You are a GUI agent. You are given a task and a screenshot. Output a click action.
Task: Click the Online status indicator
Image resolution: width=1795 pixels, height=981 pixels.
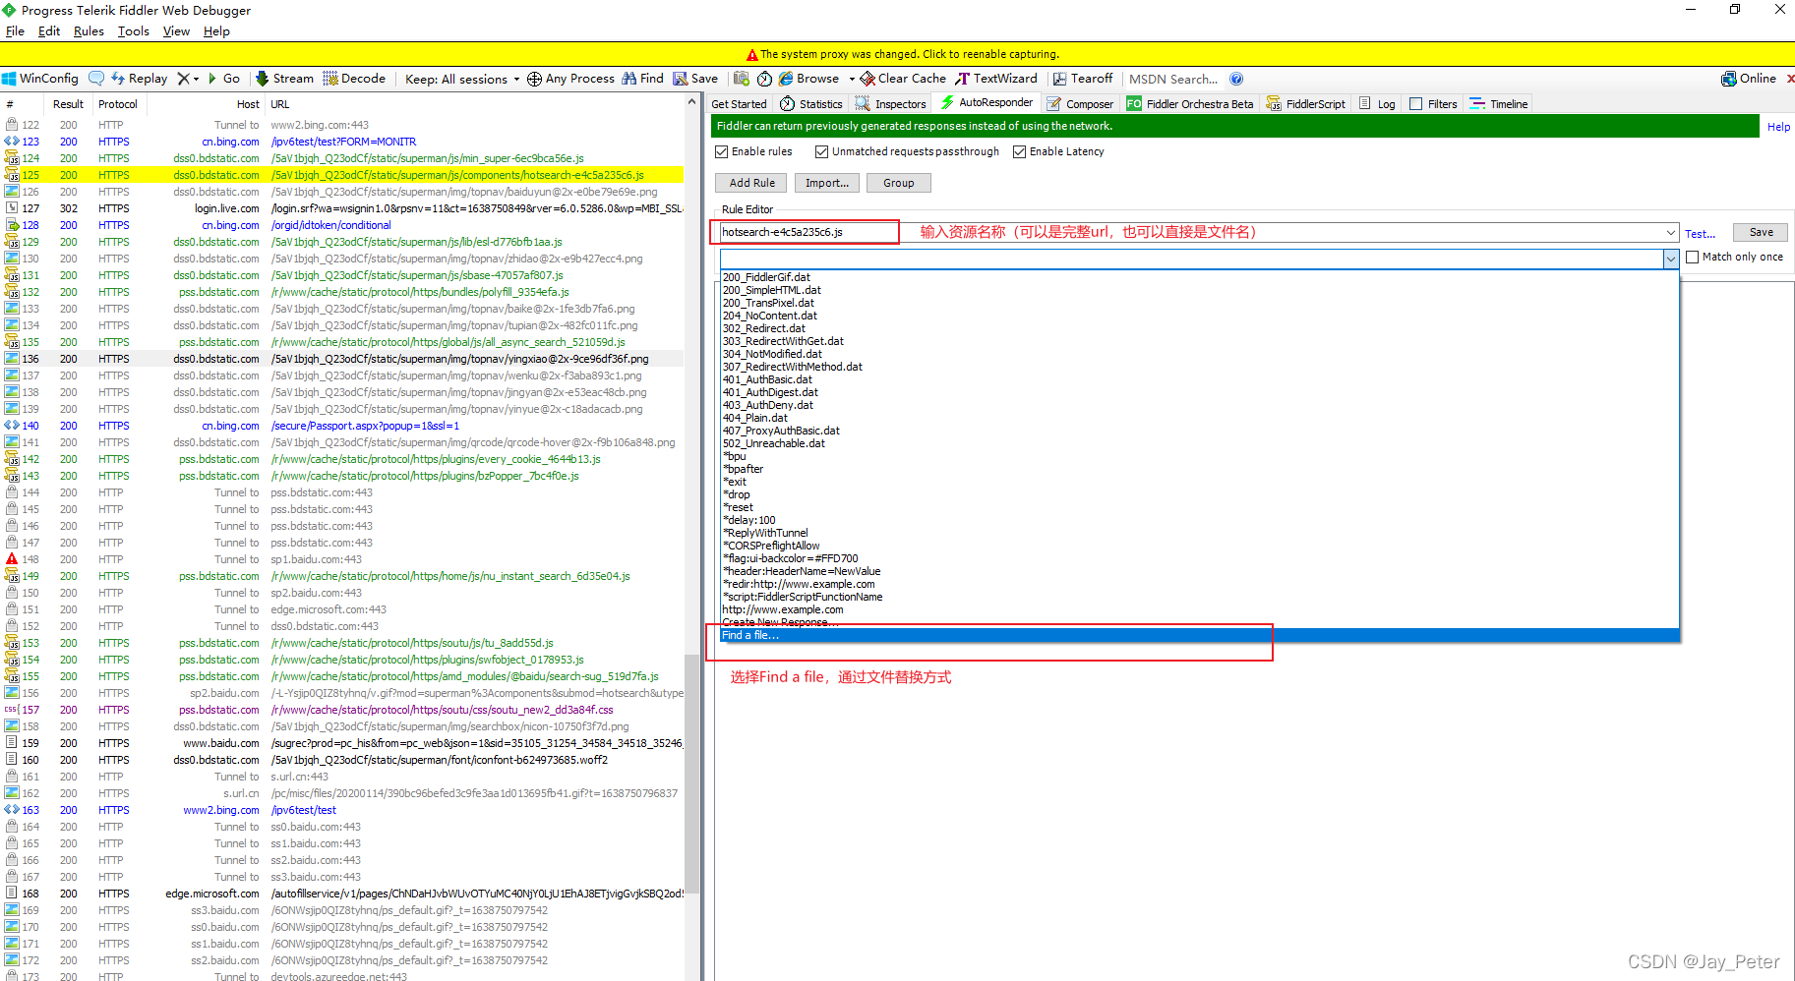[x=1748, y=79]
